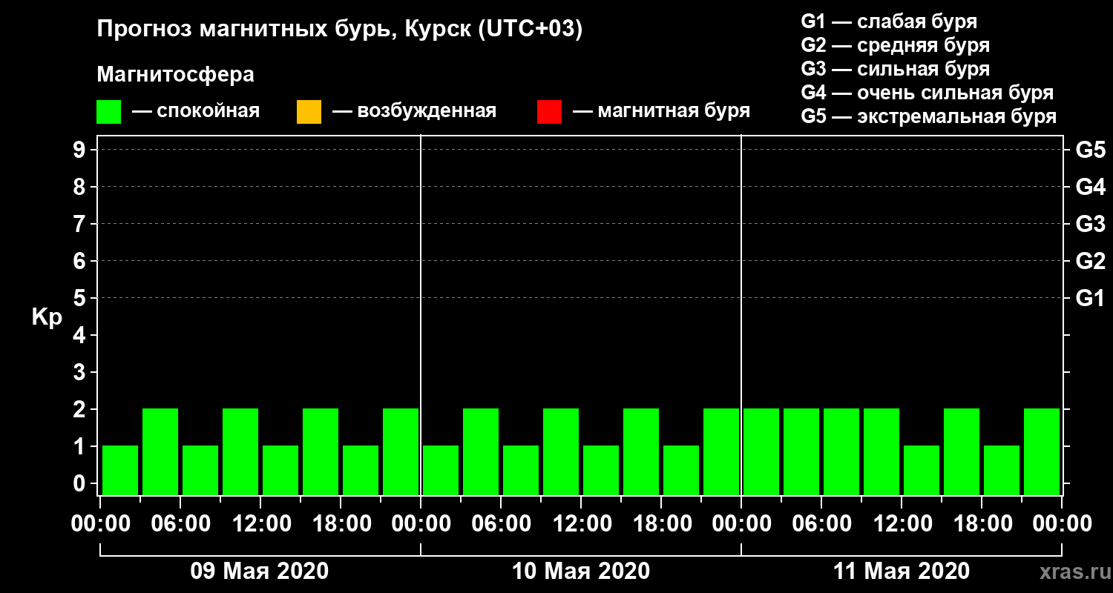Click the '— магнитная буря' legend label
Image resolution: width=1113 pixels, height=593 pixels.
click(662, 111)
